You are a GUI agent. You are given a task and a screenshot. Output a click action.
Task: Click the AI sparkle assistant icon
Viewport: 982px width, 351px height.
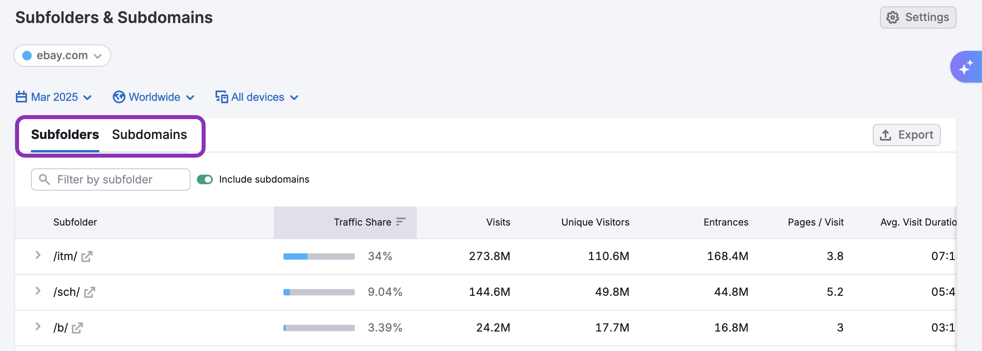coord(966,67)
